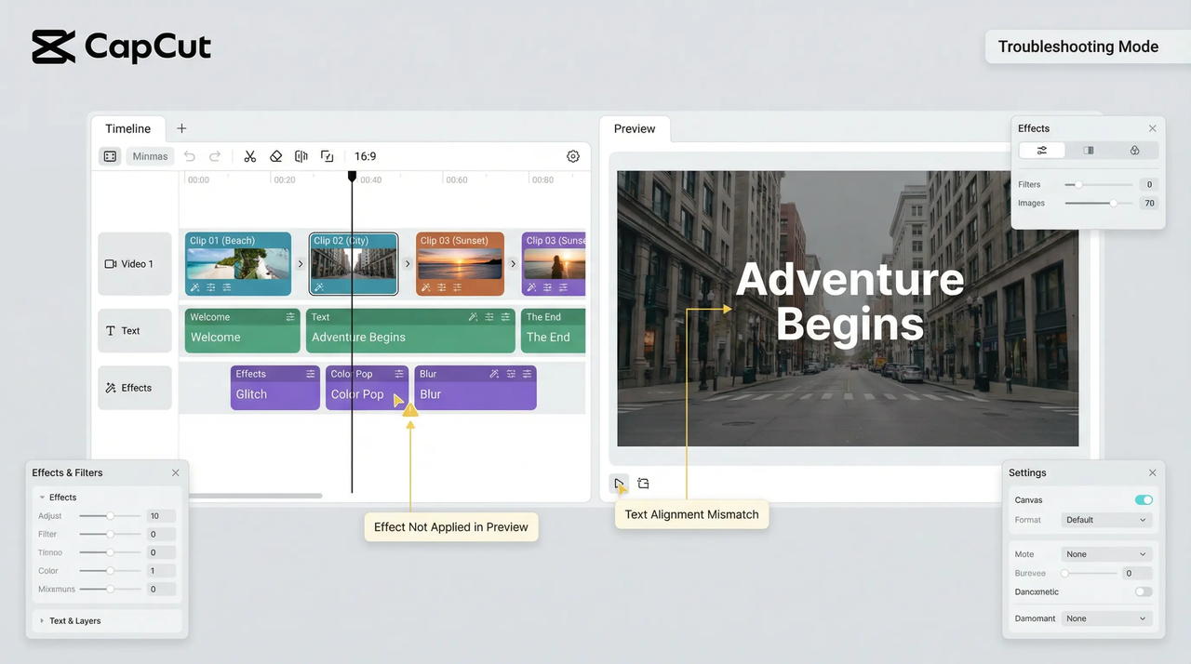Select the scissors split tool
The image size is (1191, 664).
[x=250, y=156]
